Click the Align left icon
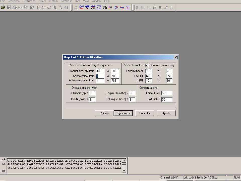The height and width of the screenshot is (181, 241). pyautogui.click(x=137, y=7)
